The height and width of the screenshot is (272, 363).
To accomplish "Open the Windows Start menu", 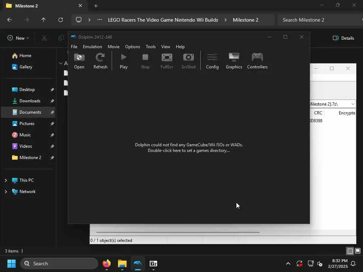I will [x=11, y=263].
